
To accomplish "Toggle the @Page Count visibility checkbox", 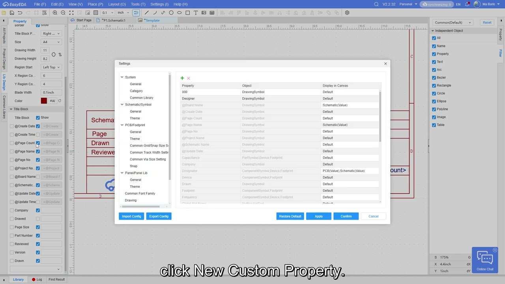I will [38, 143].
